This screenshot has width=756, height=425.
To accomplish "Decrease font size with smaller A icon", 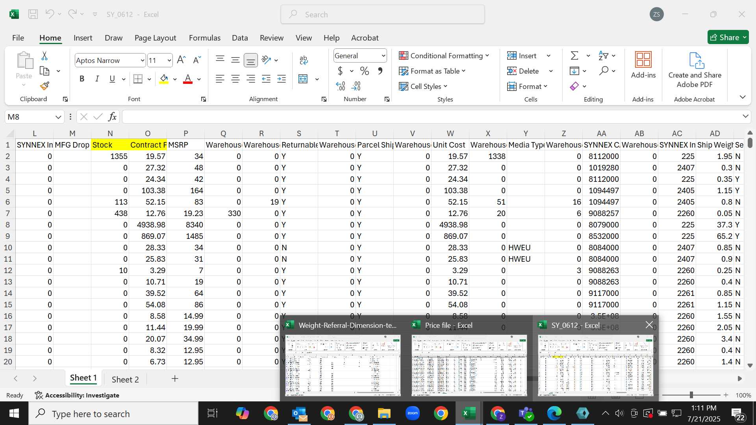I will click(x=197, y=60).
